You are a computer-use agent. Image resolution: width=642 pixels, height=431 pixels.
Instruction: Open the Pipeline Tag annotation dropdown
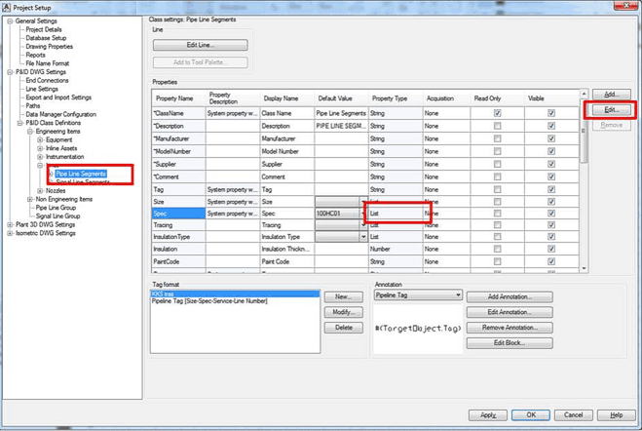coord(457,294)
